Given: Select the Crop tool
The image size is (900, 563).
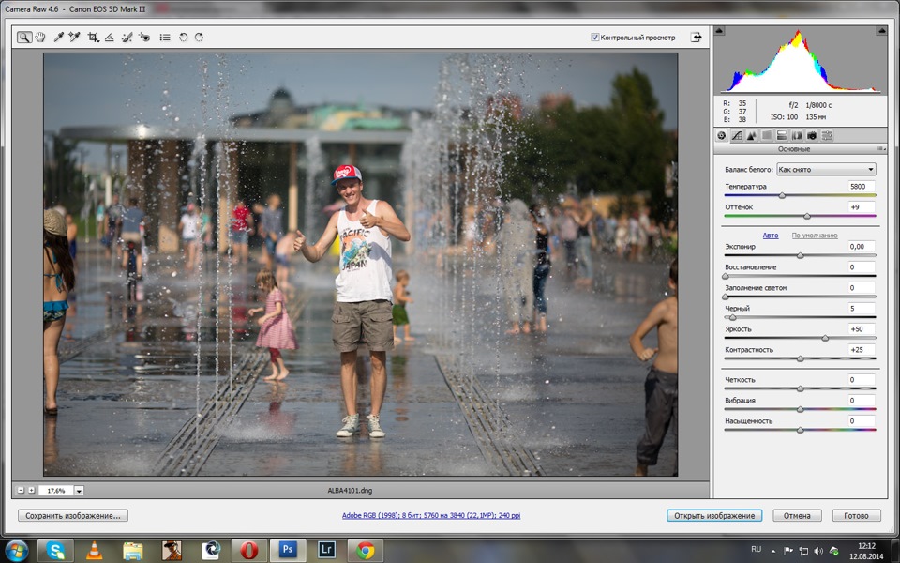Looking at the screenshot, I should (93, 38).
